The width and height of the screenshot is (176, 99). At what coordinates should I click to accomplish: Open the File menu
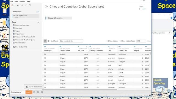point(12,2)
